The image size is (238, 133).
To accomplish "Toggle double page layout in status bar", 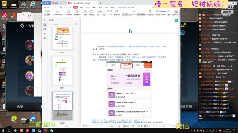I will pyautogui.click(x=128, y=126).
